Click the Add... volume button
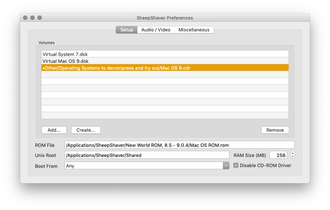Screen dimensions: 330x210 pos(54,130)
